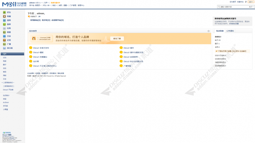Open the 广播 broadcast icon in sidebar
Viewport: 255px width, 143px height.
click(x=4, y=44)
